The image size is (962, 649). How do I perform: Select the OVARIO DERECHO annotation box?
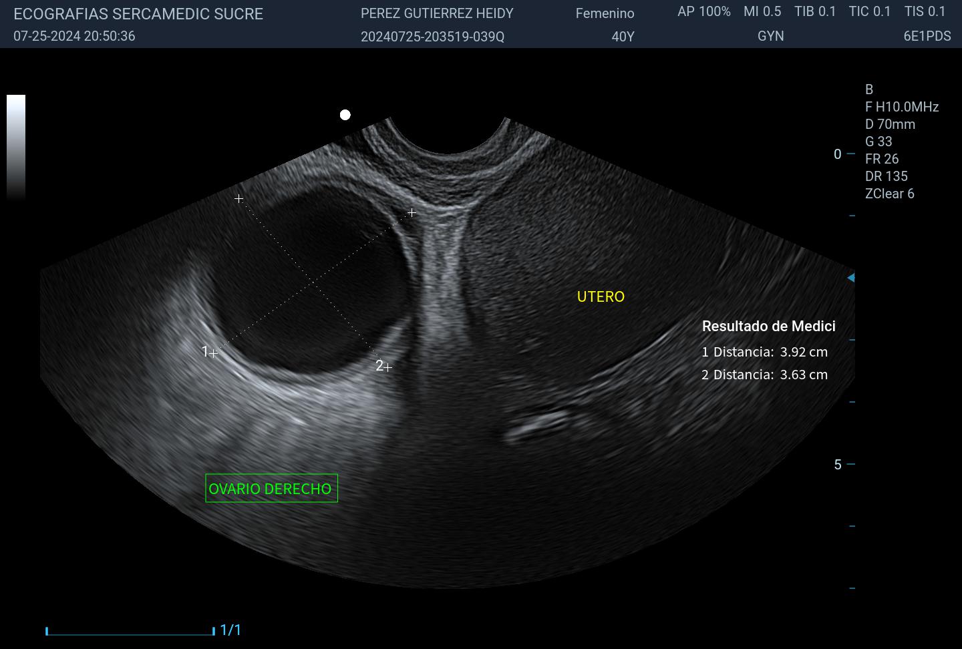click(x=271, y=488)
